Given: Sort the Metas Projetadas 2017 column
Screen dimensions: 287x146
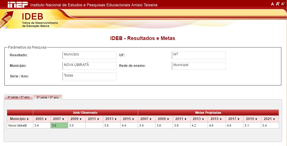Looking at the screenshot, I should [x=238, y=119].
